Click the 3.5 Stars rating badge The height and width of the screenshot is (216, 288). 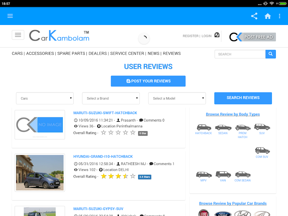pos(145,177)
